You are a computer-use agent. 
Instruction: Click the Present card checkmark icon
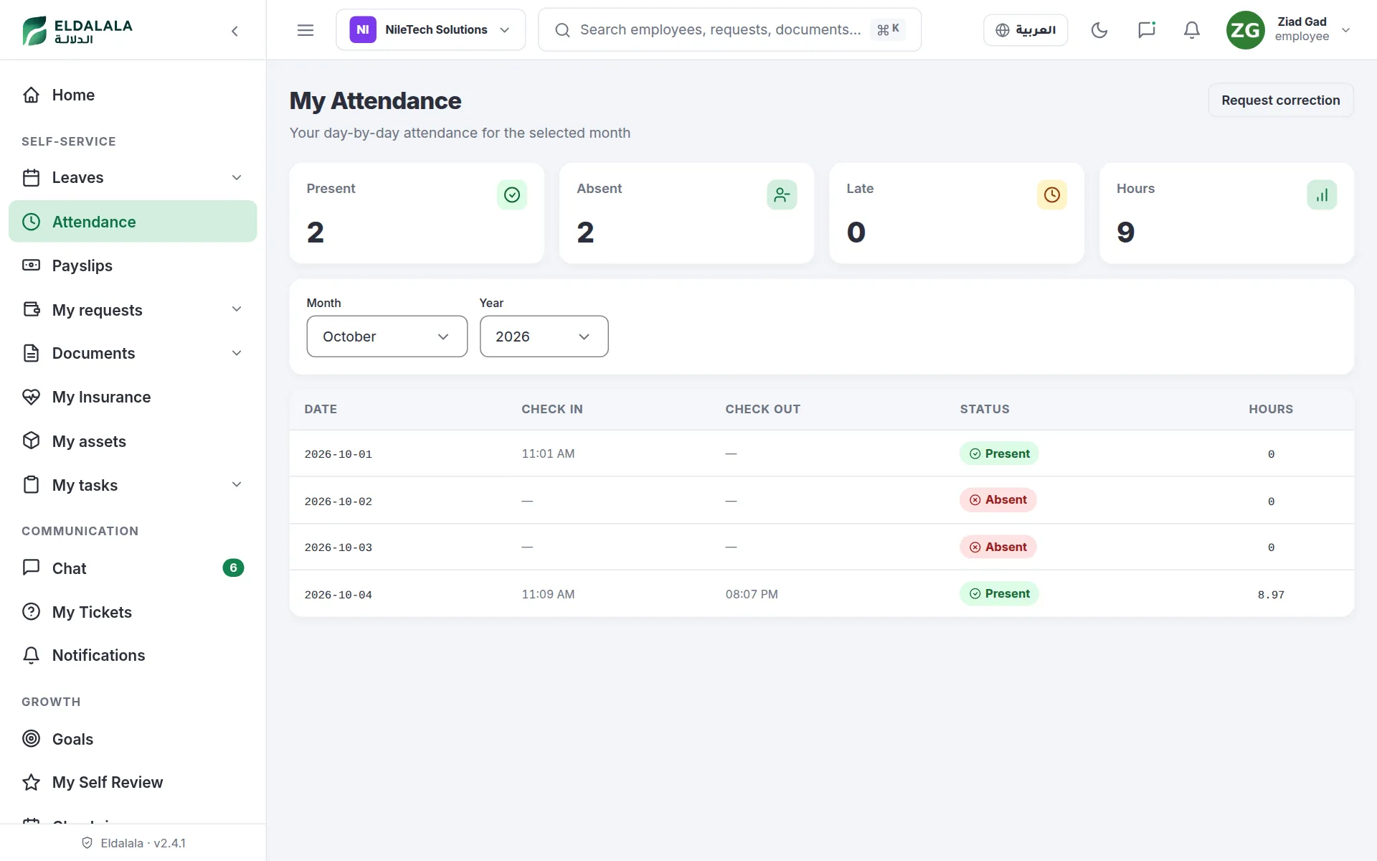tap(512, 194)
